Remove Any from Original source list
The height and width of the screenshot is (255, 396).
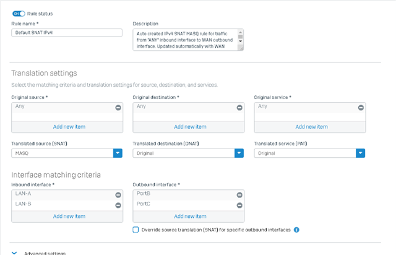[x=118, y=108]
